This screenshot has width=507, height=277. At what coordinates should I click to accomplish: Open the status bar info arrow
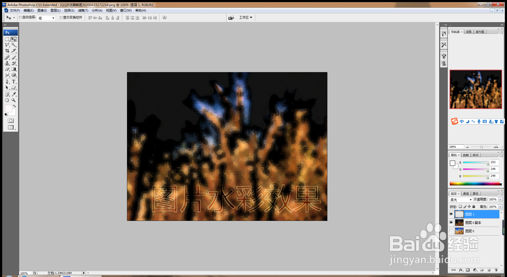click(x=84, y=273)
